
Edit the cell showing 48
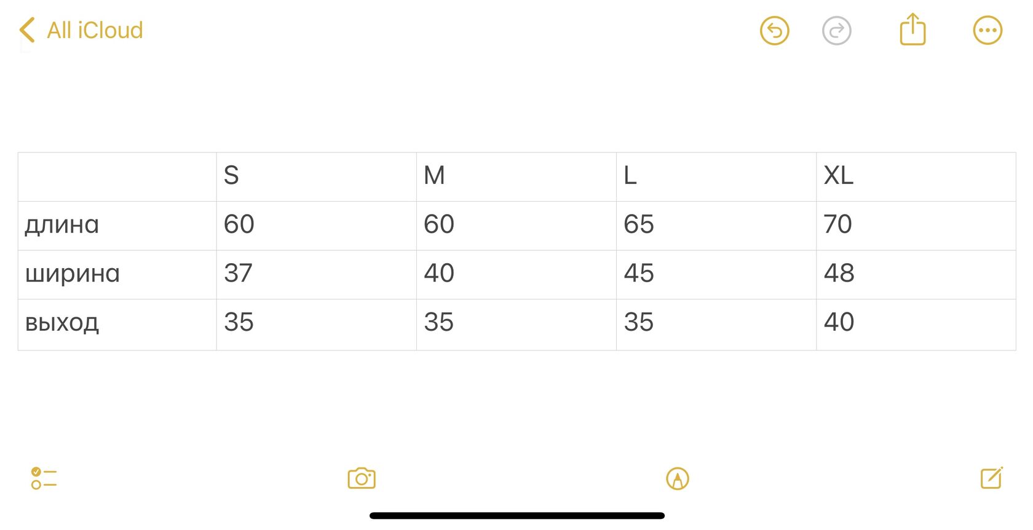916,275
